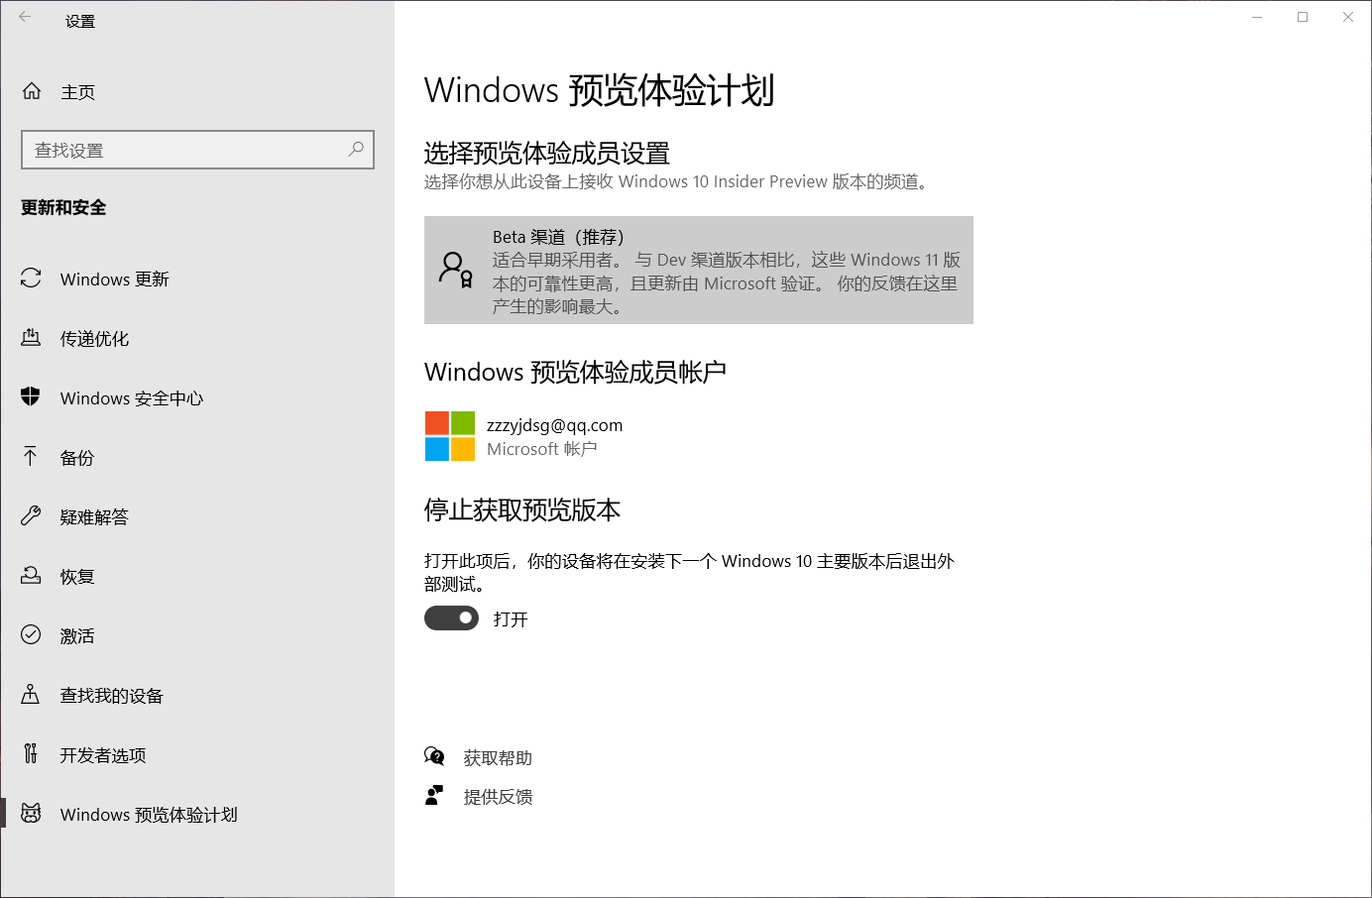
Task: Open the 获取帮助 link
Action: click(x=498, y=757)
